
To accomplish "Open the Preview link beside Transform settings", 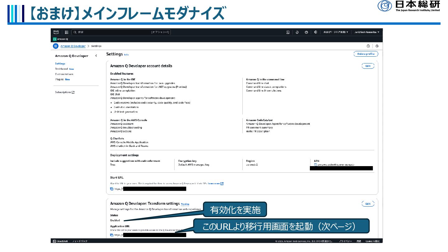I will pos(185,204).
